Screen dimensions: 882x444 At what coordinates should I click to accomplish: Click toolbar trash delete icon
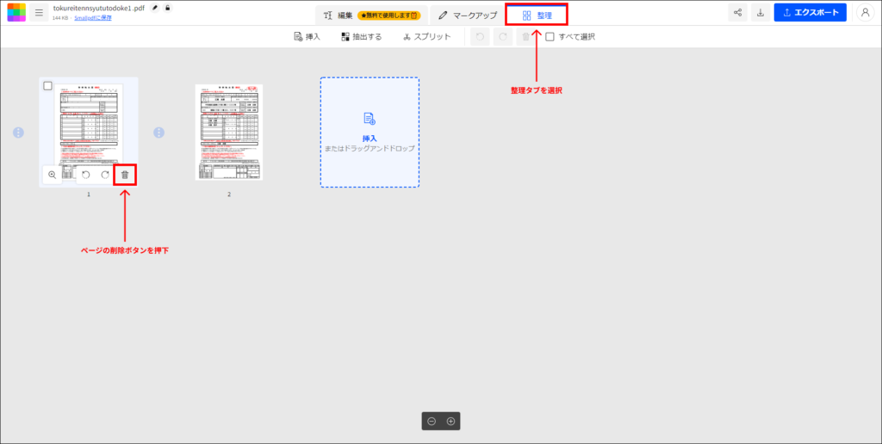click(x=525, y=36)
